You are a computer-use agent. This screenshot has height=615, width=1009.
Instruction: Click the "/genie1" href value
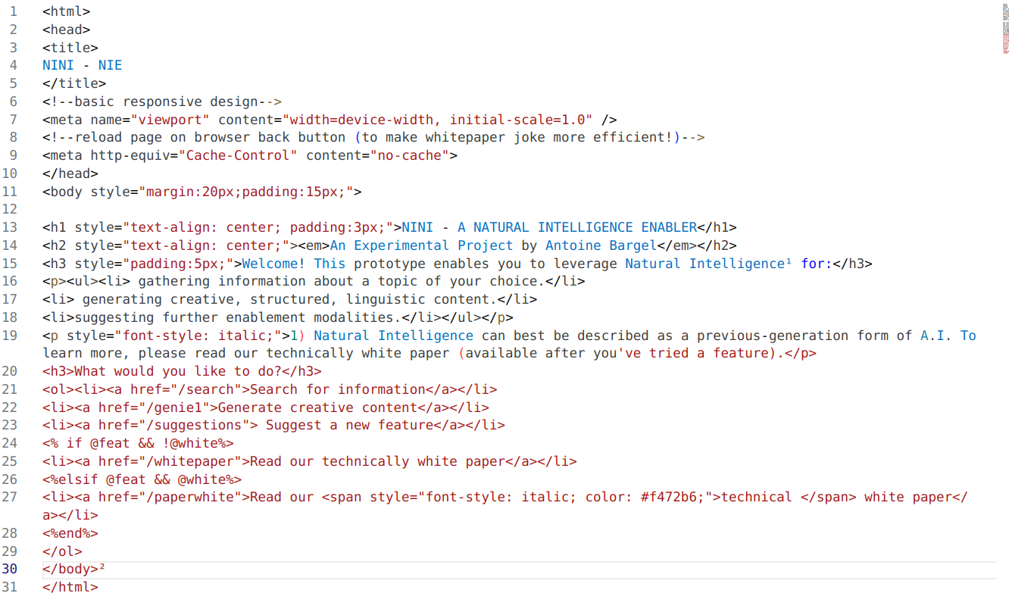point(178,407)
